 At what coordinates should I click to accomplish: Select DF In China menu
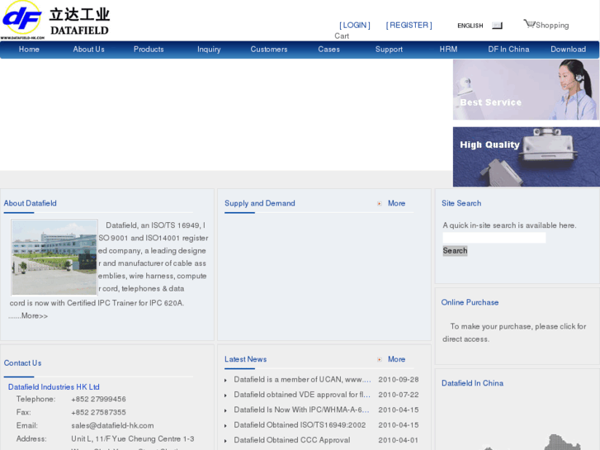(508, 50)
